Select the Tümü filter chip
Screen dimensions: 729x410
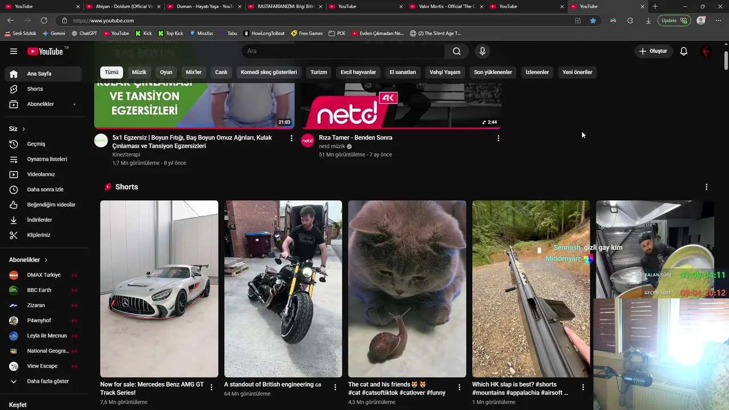click(x=112, y=72)
